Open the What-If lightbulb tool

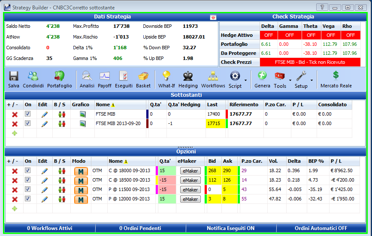pos(166,76)
